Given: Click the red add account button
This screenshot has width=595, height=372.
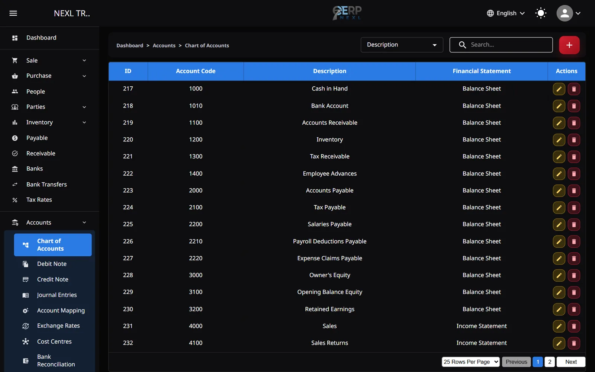Looking at the screenshot, I should 569,45.
